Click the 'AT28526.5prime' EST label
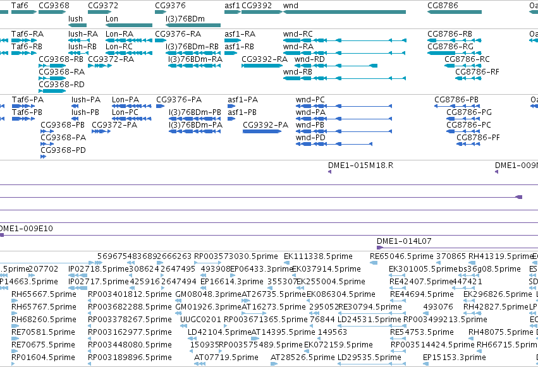Screen dimensions: 538x367 pos(303,357)
